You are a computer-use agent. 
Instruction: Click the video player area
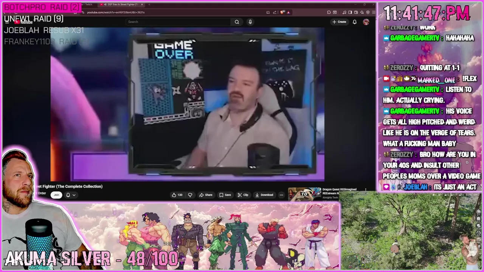(187, 104)
